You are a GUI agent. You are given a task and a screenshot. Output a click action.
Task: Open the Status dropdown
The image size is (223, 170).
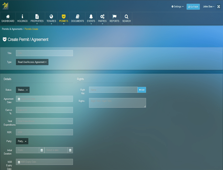tap(23, 90)
